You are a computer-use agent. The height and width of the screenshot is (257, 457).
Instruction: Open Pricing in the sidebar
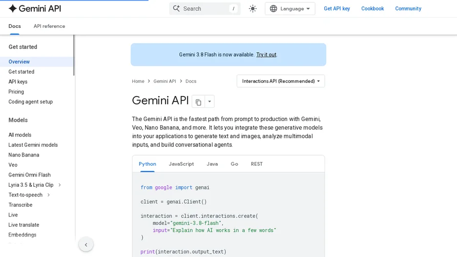(16, 92)
